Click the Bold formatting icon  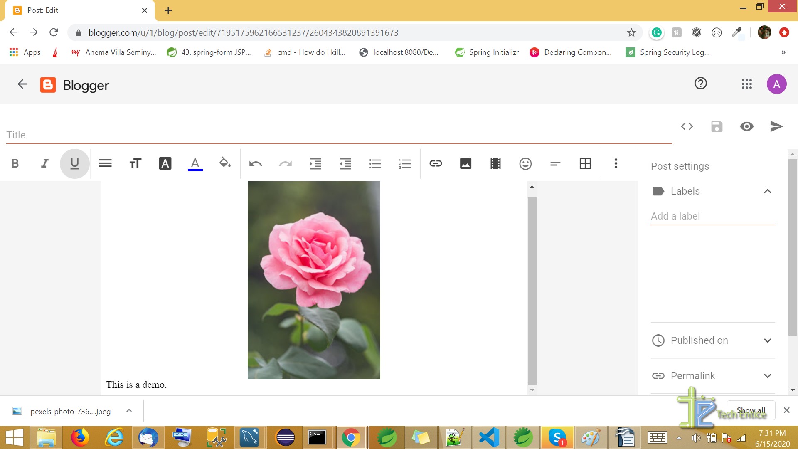click(x=15, y=163)
